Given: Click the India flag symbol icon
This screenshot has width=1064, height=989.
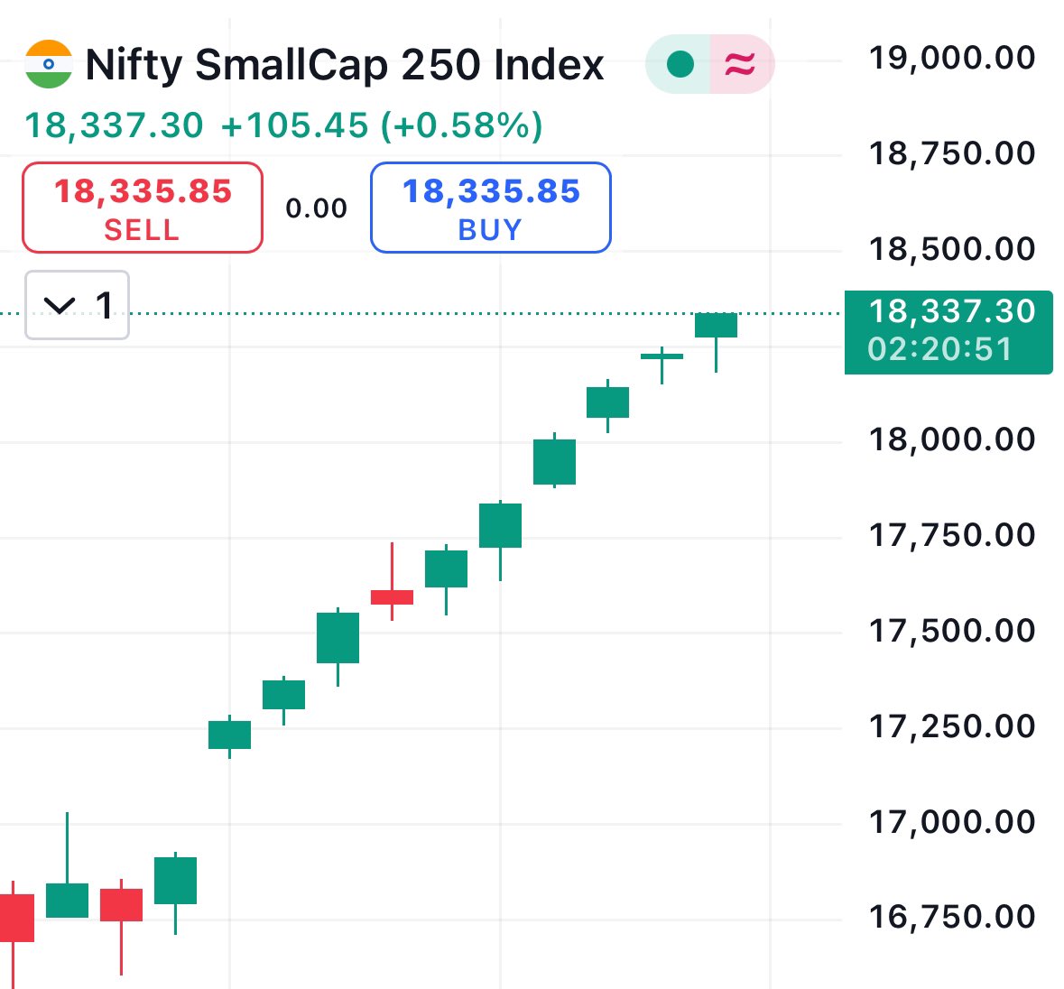Looking at the screenshot, I should (x=48, y=64).
